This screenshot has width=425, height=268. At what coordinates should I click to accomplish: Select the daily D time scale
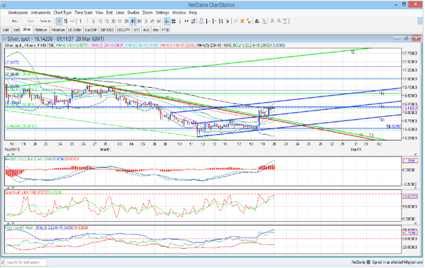coord(146,21)
